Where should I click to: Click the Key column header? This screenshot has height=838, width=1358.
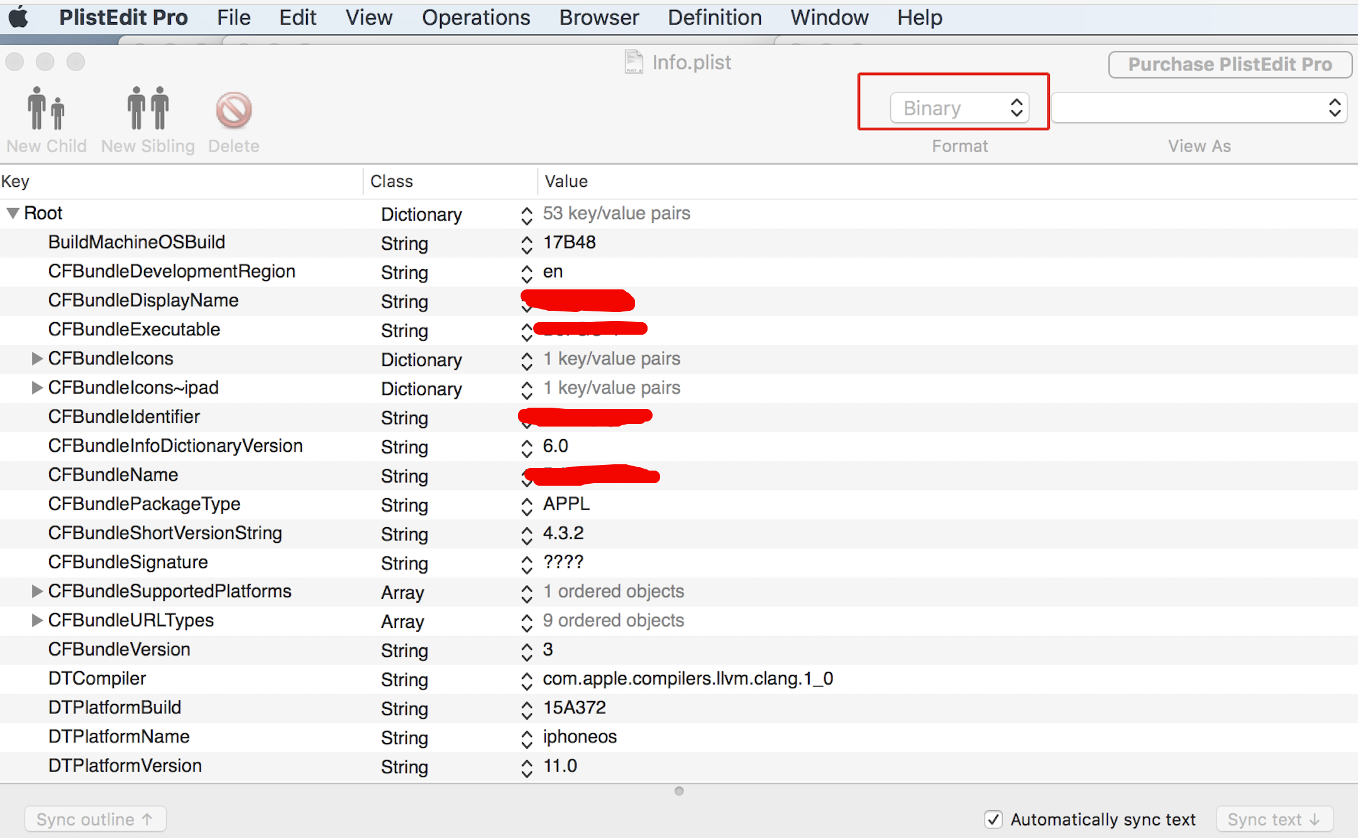pyautogui.click(x=181, y=181)
